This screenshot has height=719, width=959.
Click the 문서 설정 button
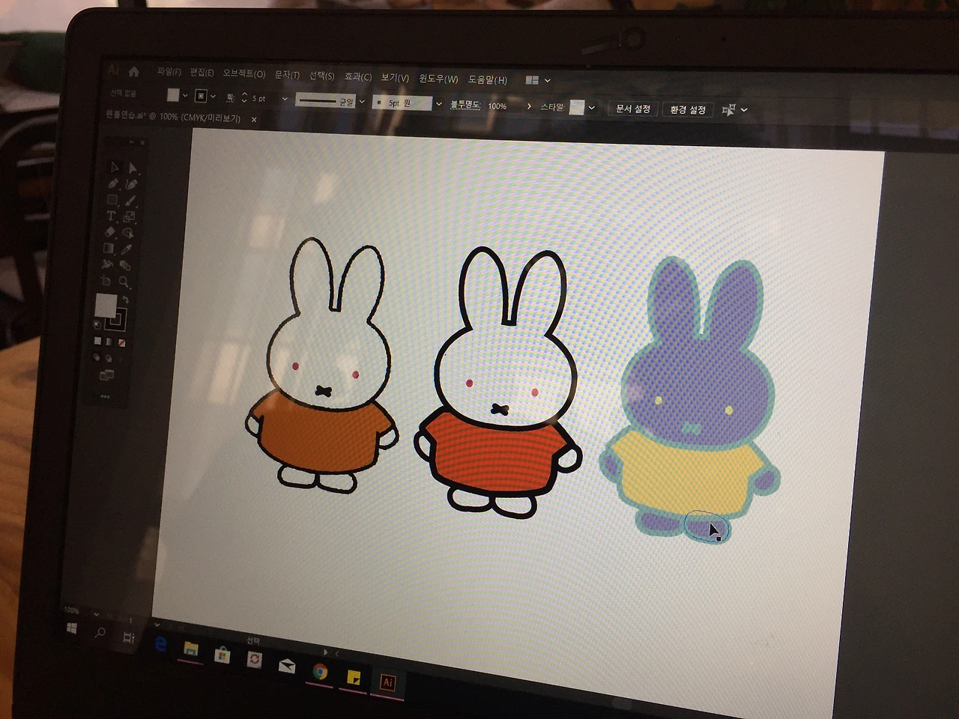[633, 109]
